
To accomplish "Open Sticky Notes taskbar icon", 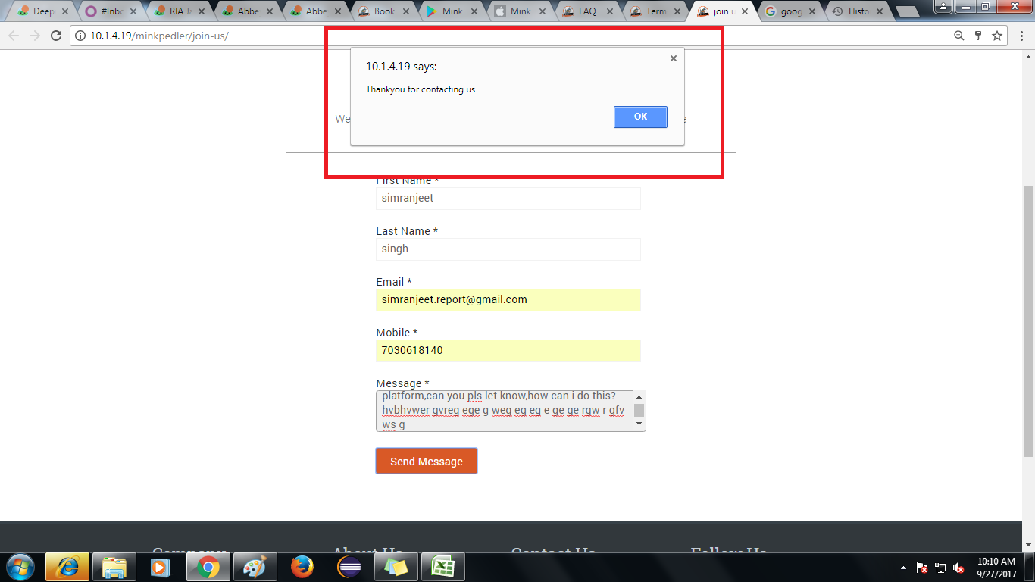I will point(396,567).
